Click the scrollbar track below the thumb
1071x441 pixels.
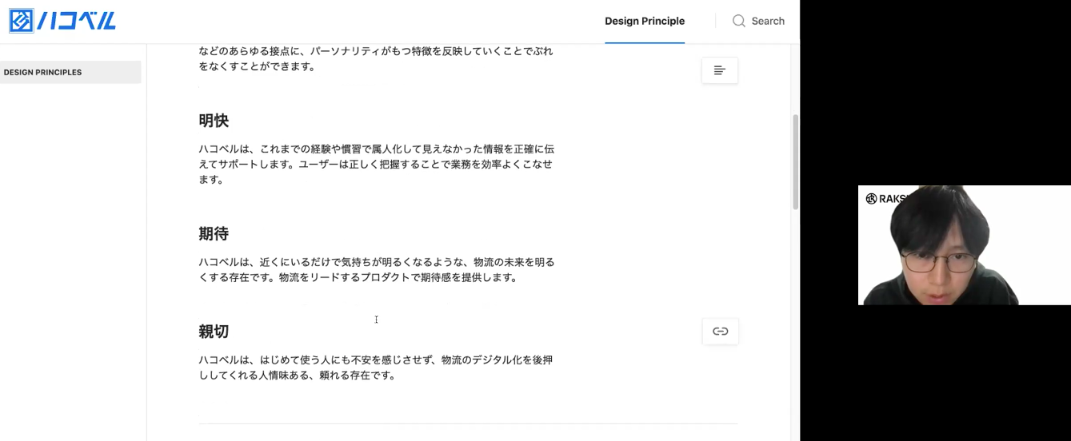[795, 324]
